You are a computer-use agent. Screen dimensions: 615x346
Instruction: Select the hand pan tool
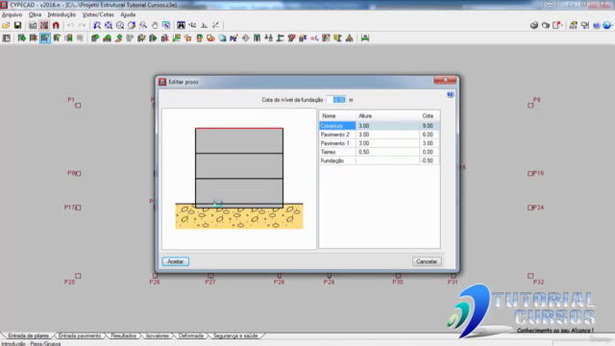click(x=155, y=26)
